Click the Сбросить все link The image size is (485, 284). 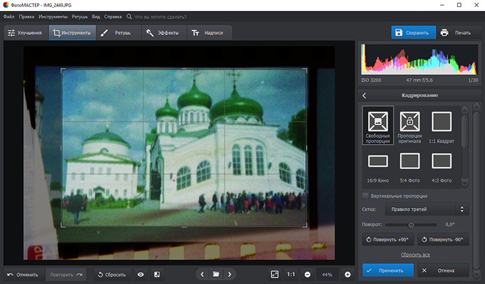415,256
